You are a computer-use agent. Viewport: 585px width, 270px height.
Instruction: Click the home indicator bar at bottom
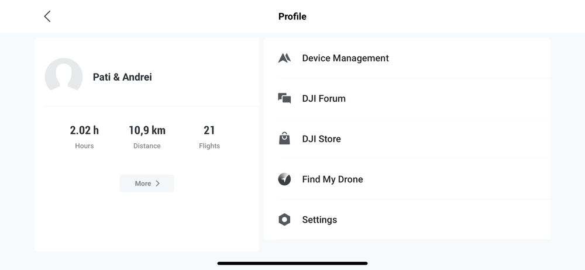coord(292,264)
